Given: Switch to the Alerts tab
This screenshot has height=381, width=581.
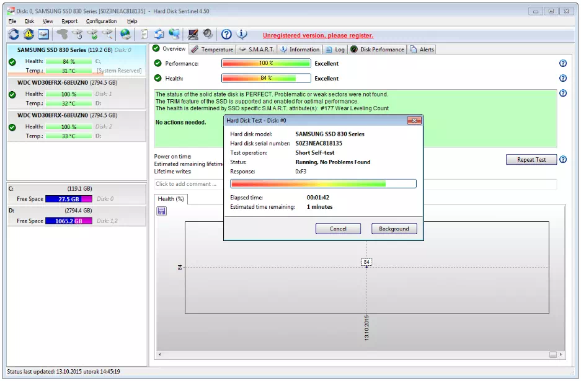Looking at the screenshot, I should pyautogui.click(x=422, y=49).
